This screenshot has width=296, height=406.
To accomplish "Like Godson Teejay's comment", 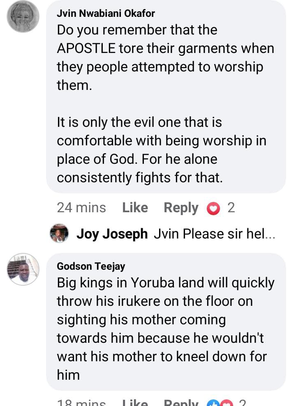I will coord(135,403).
